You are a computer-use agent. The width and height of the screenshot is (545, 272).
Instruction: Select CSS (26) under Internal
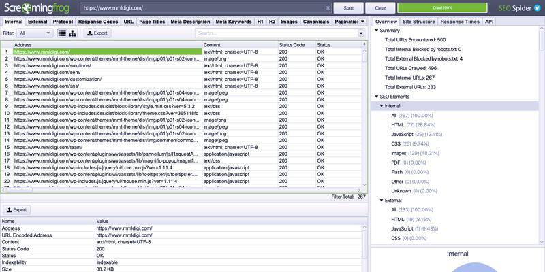coord(410,143)
